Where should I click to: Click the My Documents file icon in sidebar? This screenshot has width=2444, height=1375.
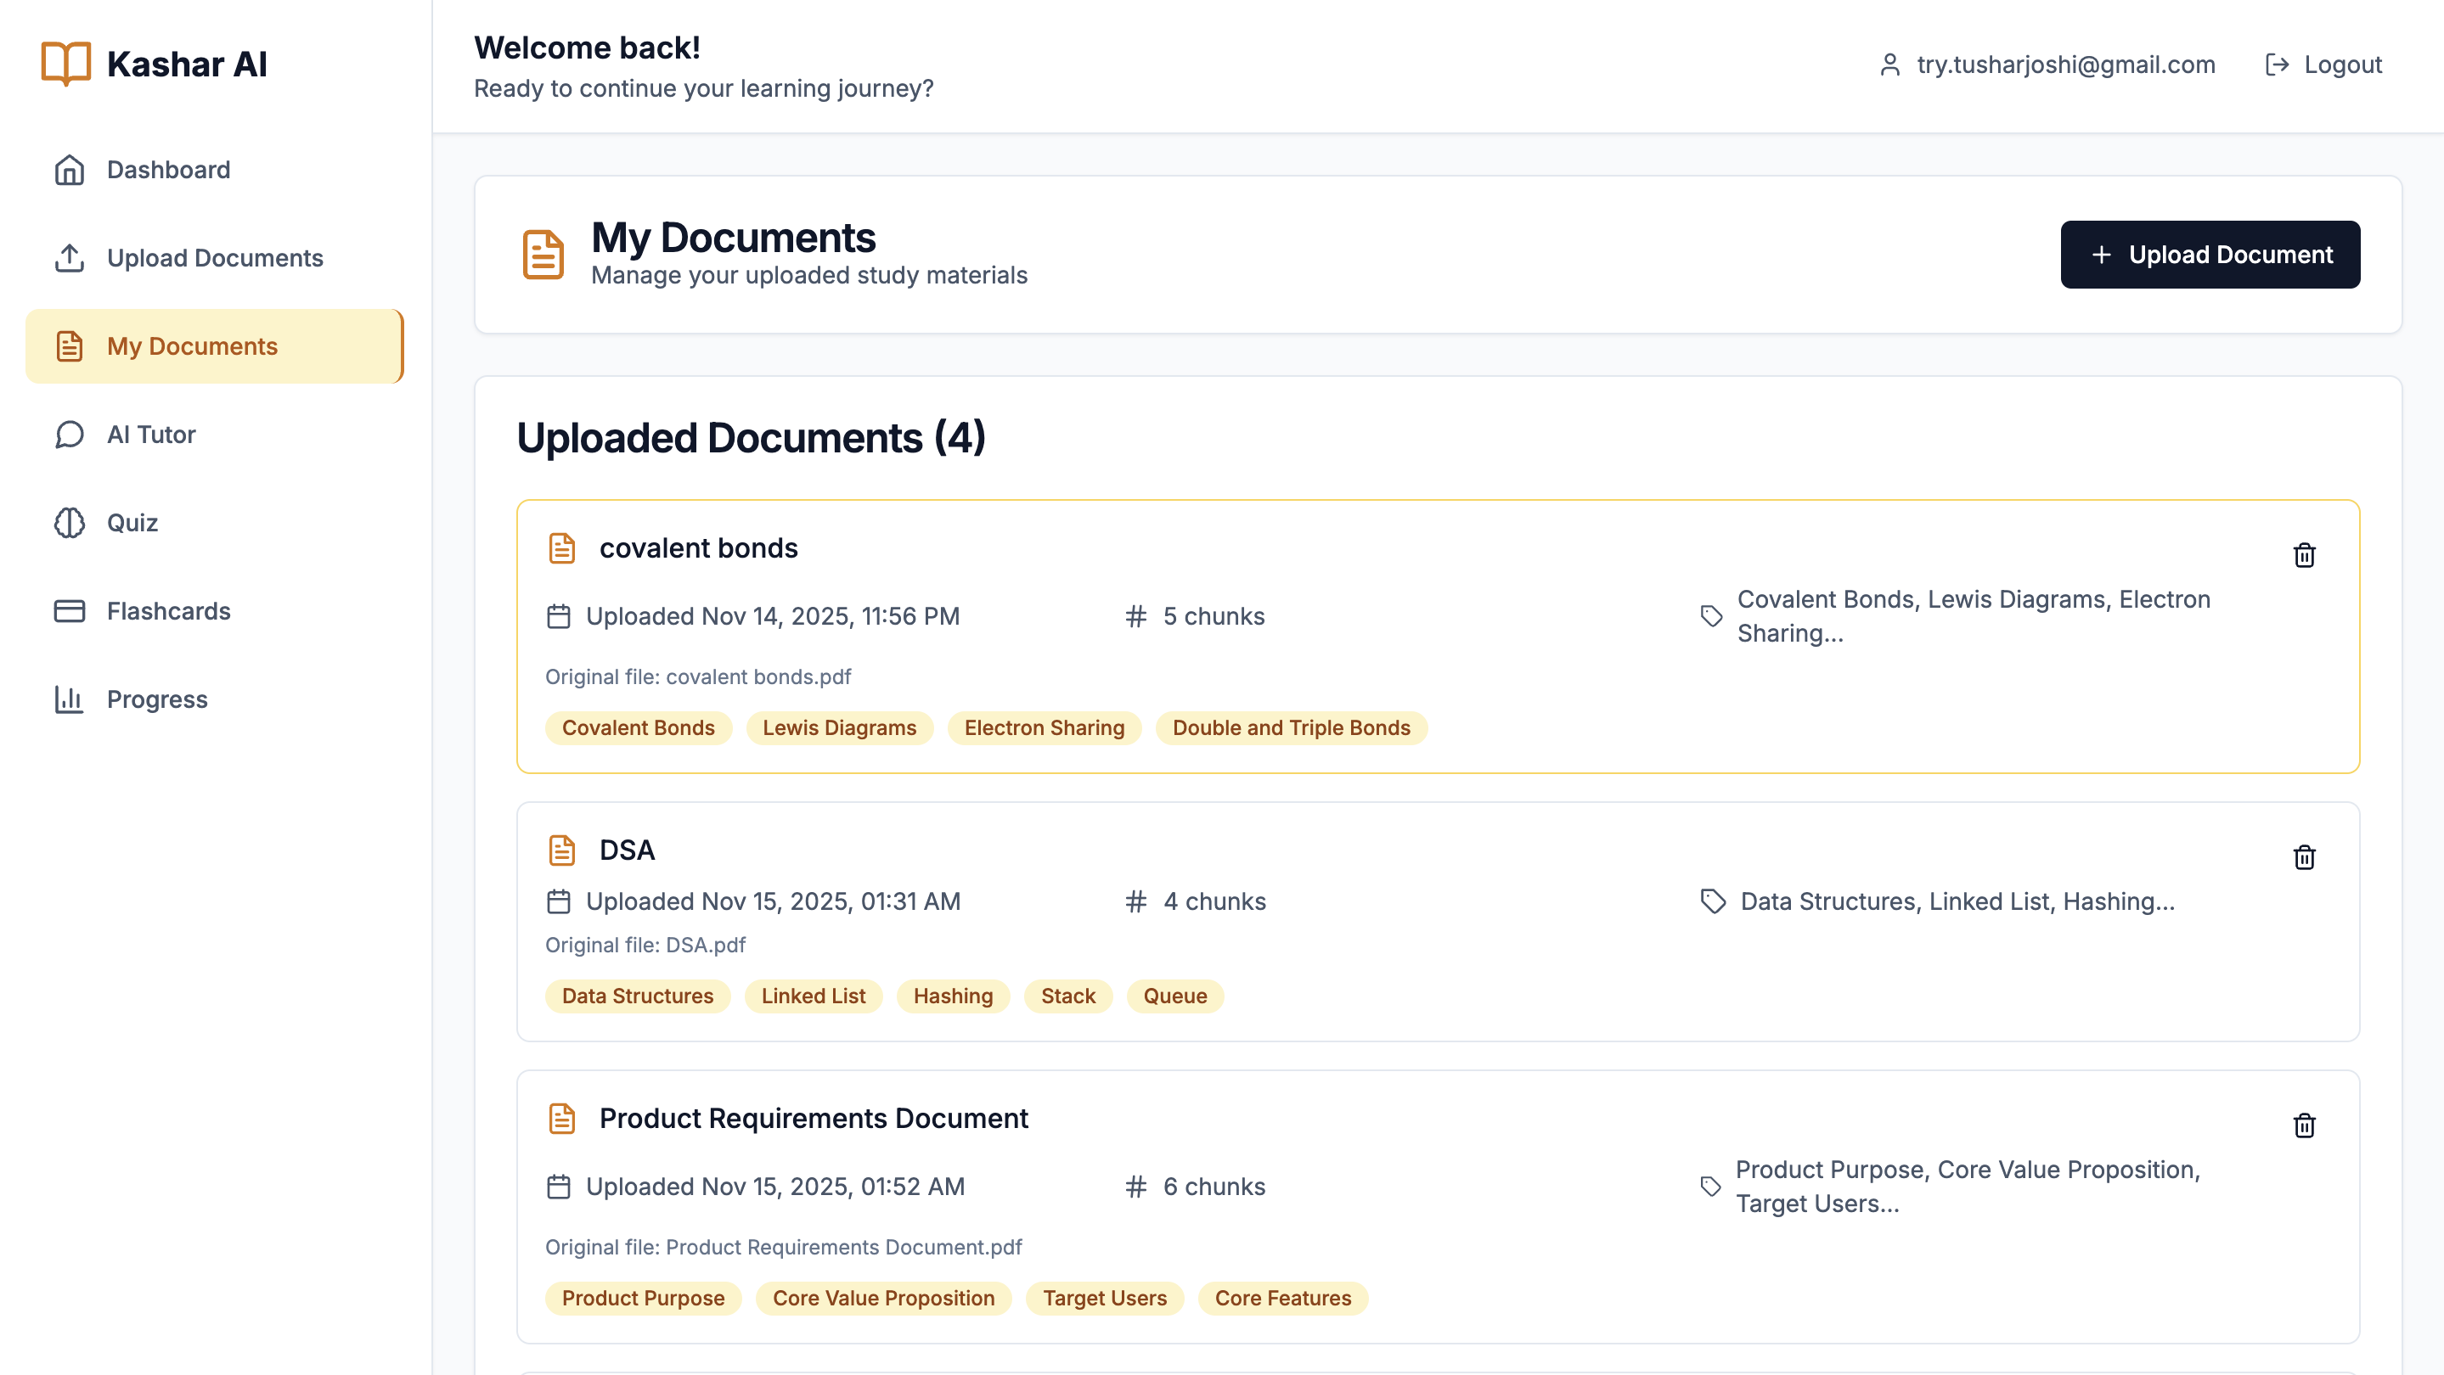70,346
